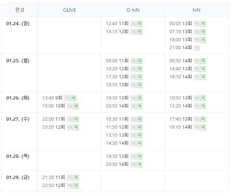The image size is (231, 195).
Task: Select the 01.26. (화) date row label
Action: tap(18, 98)
